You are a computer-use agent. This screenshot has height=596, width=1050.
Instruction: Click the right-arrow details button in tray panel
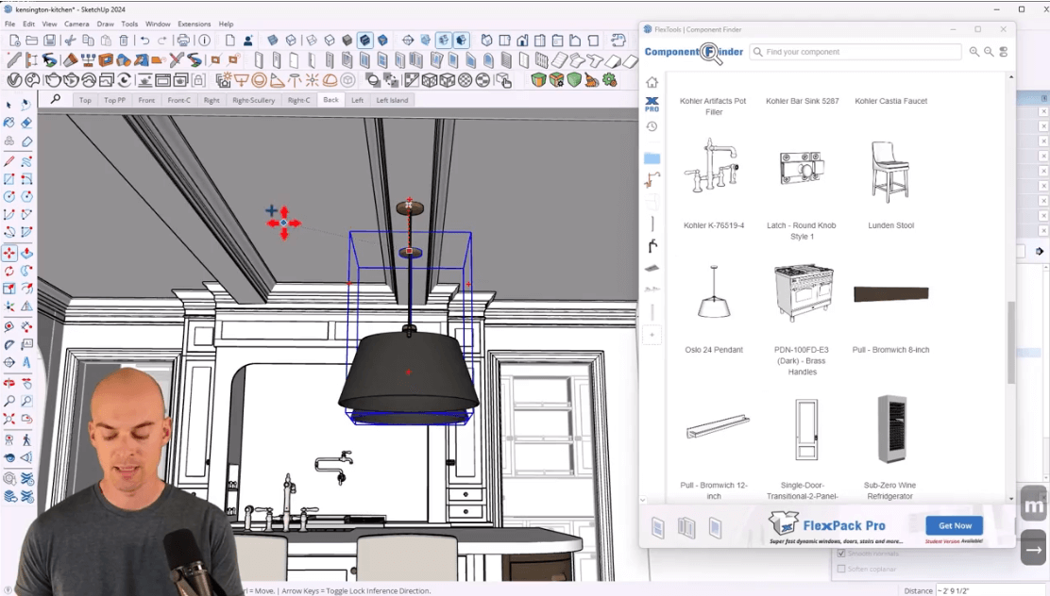(x=1039, y=252)
